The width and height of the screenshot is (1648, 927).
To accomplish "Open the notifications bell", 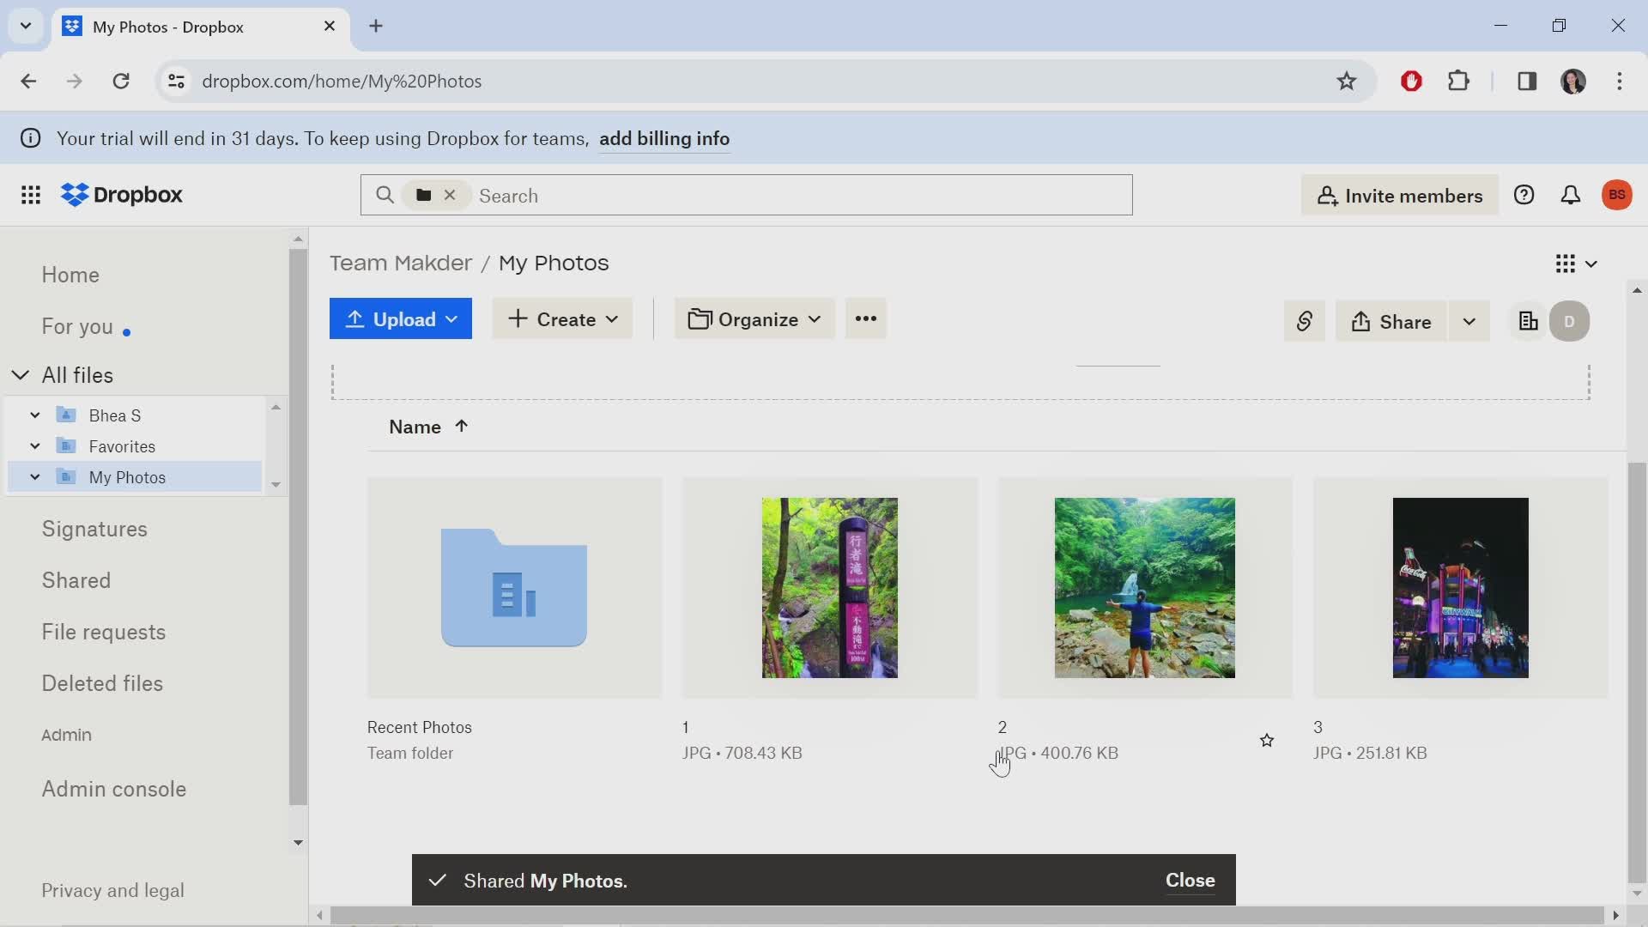I will point(1570,196).
